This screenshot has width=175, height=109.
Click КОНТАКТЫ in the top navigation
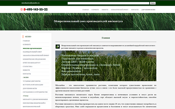[x=135, y=10]
